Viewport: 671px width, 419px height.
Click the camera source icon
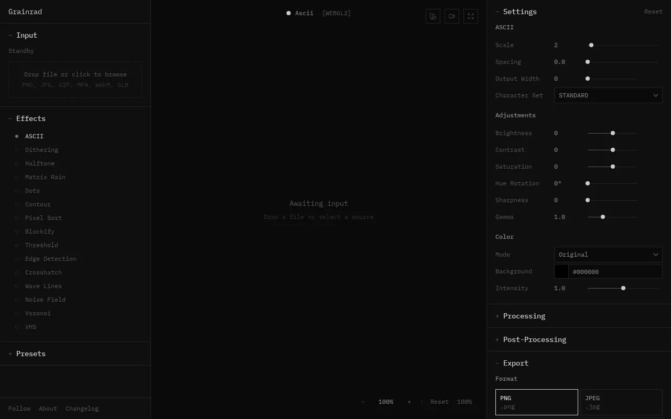452,16
